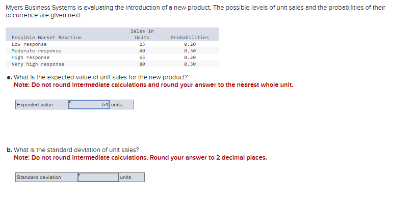Image resolution: width=416 pixels, height=207 pixels.
Task: Click the red rounding note under question b
Action: coord(140,158)
